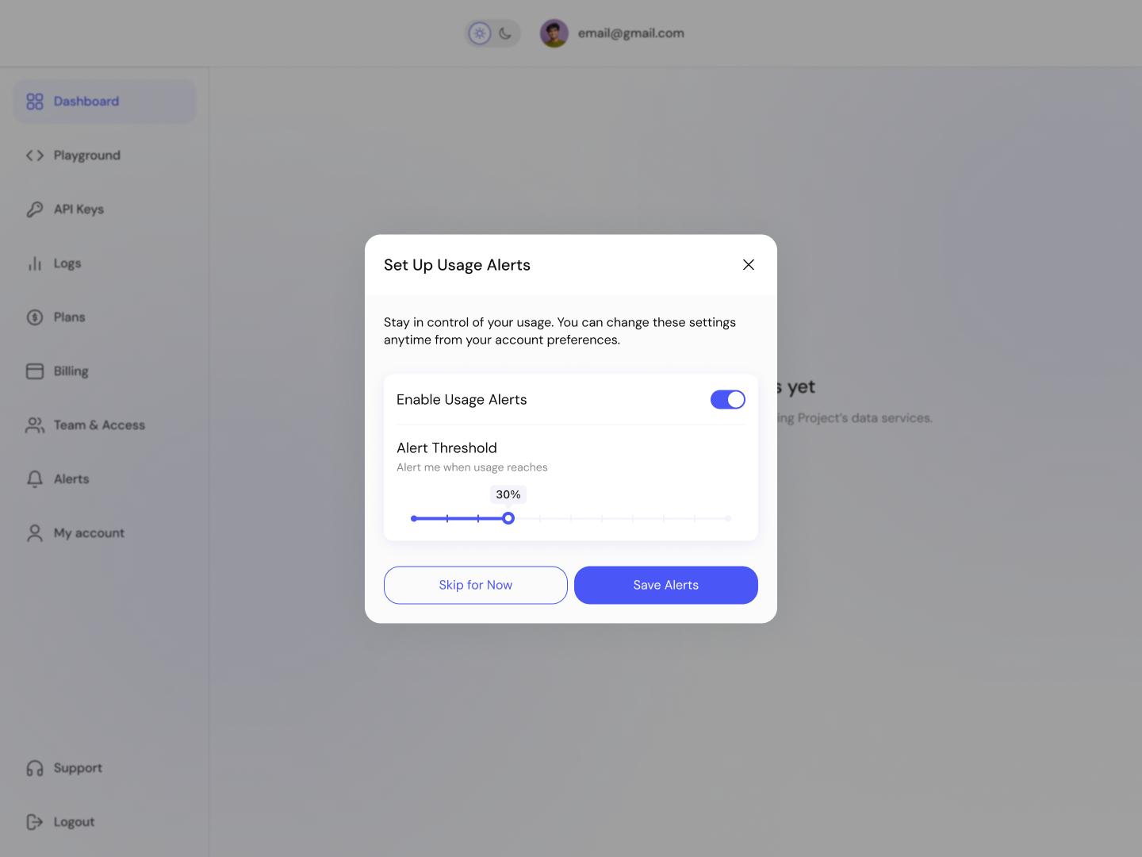Screen dimensions: 1142x857
Task: Switch to dark mode with the moon toggle
Action: pyautogui.click(x=505, y=33)
